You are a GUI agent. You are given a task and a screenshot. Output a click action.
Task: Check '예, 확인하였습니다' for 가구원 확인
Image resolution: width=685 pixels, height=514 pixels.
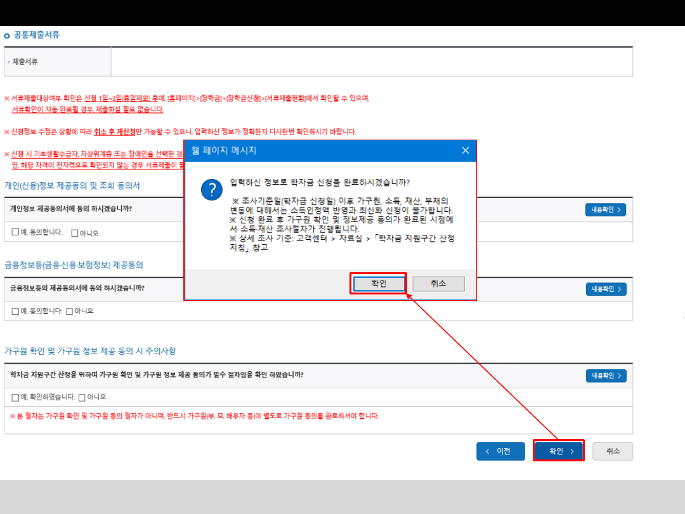15,397
